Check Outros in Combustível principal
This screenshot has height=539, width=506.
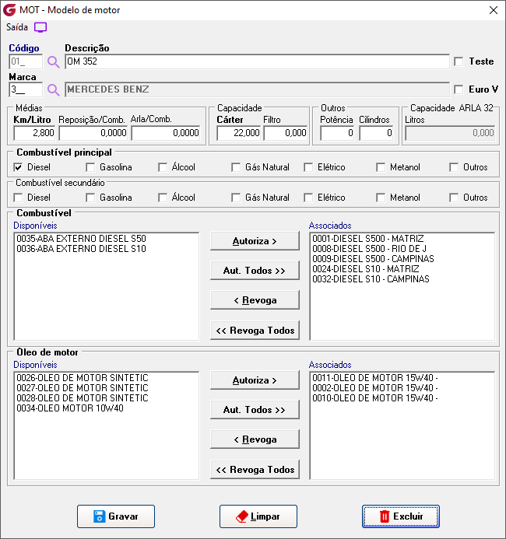[x=454, y=167]
